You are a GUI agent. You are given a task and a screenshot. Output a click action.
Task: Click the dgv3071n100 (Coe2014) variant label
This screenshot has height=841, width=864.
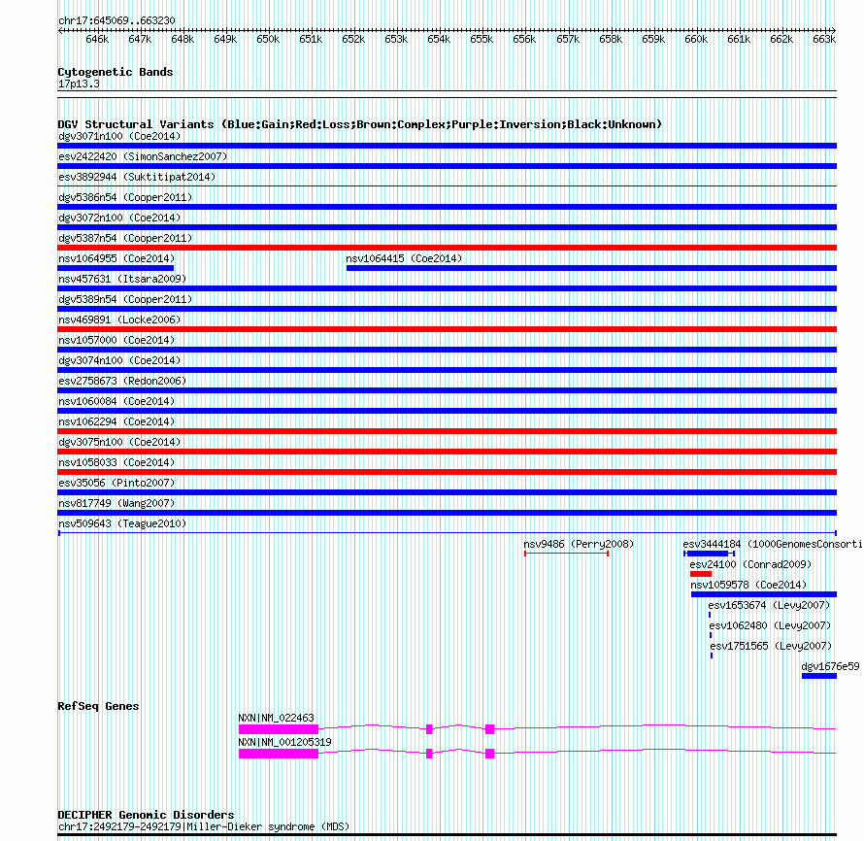click(119, 136)
